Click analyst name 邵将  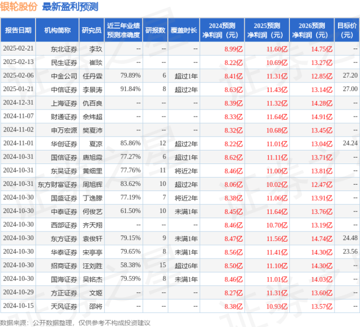click(96, 306)
